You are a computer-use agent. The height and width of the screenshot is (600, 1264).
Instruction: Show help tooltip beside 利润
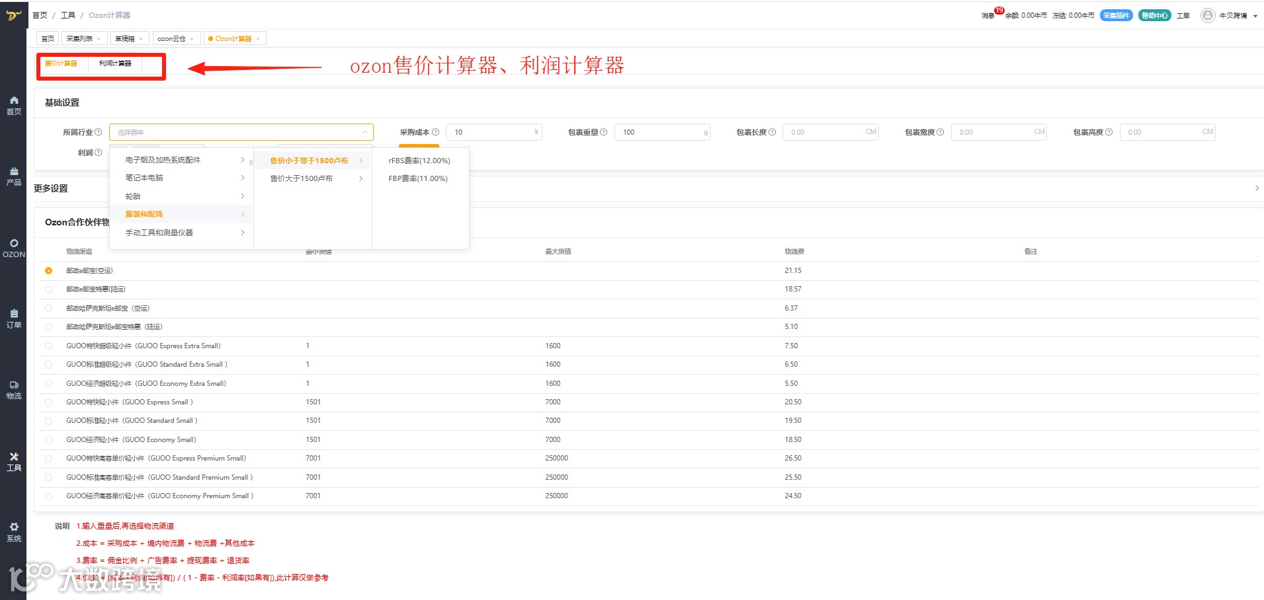tap(99, 153)
